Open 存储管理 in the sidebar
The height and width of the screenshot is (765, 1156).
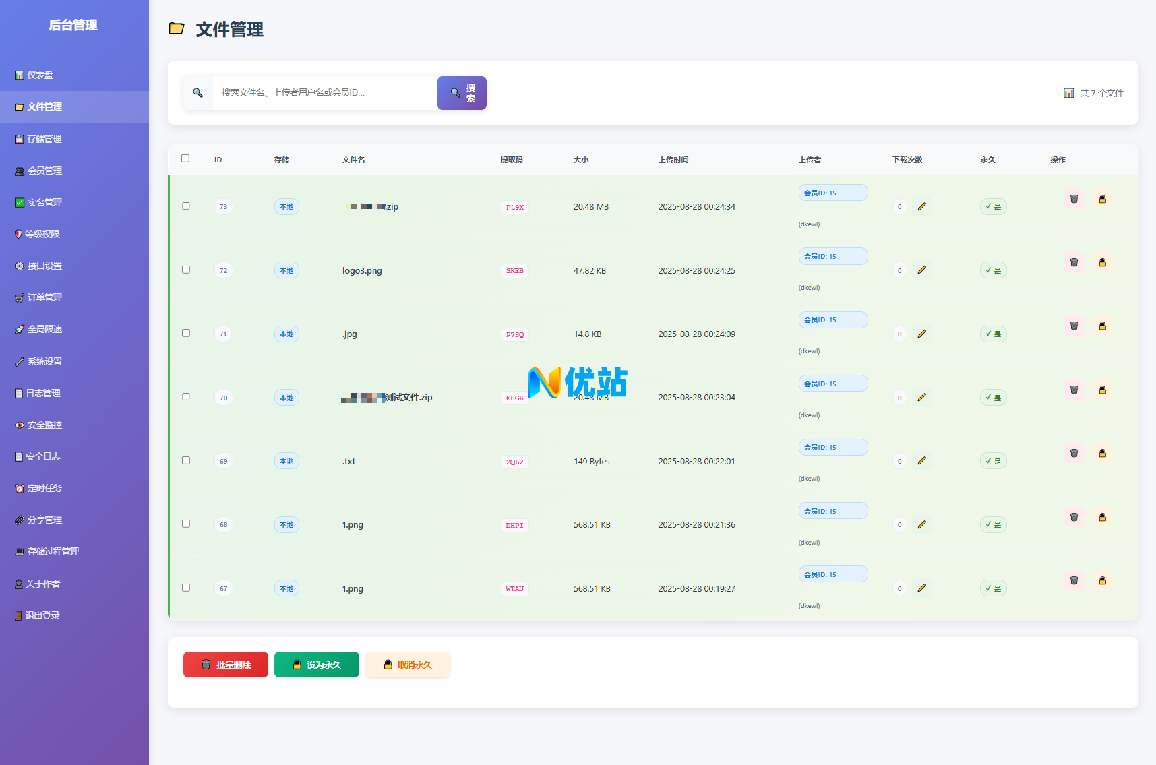(44, 139)
